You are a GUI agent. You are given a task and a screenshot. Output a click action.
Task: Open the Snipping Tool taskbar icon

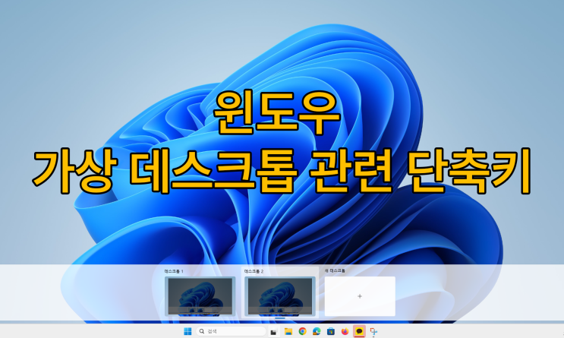pyautogui.click(x=373, y=331)
